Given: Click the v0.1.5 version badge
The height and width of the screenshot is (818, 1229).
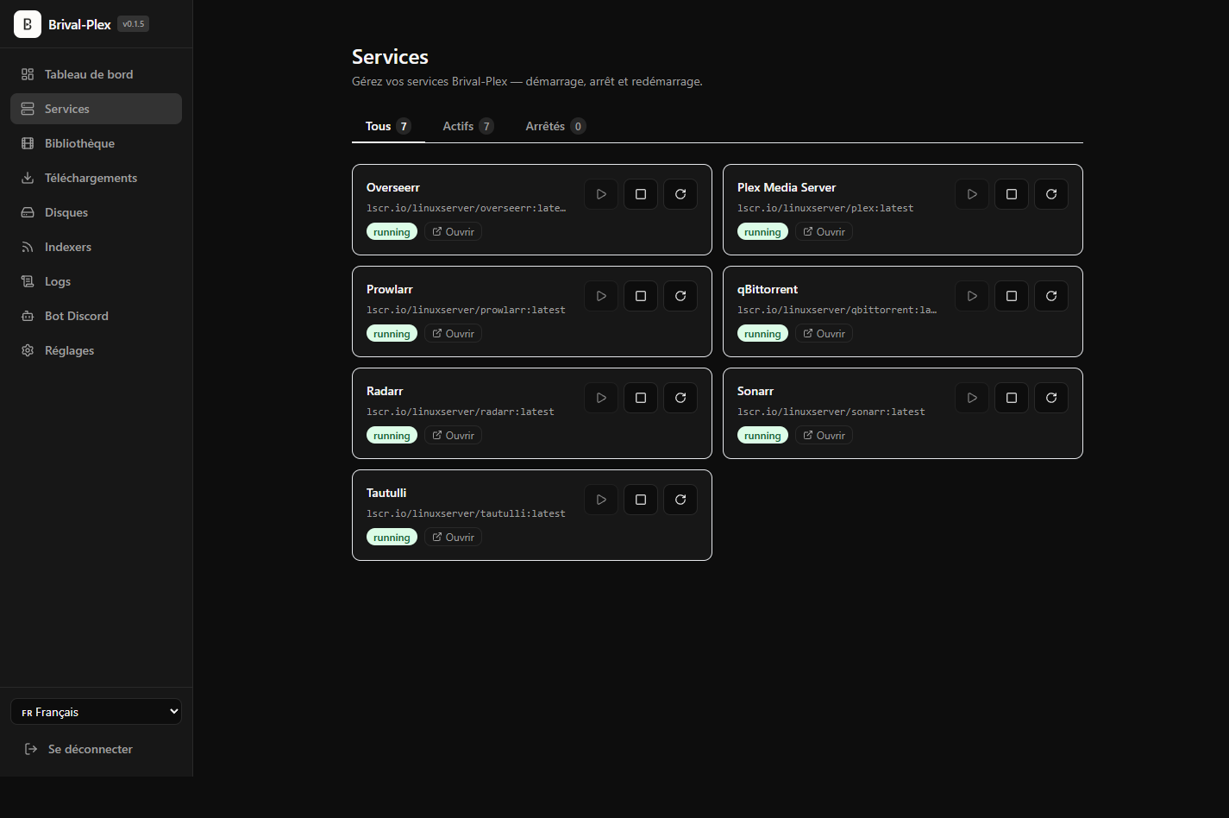Looking at the screenshot, I should click(x=134, y=24).
